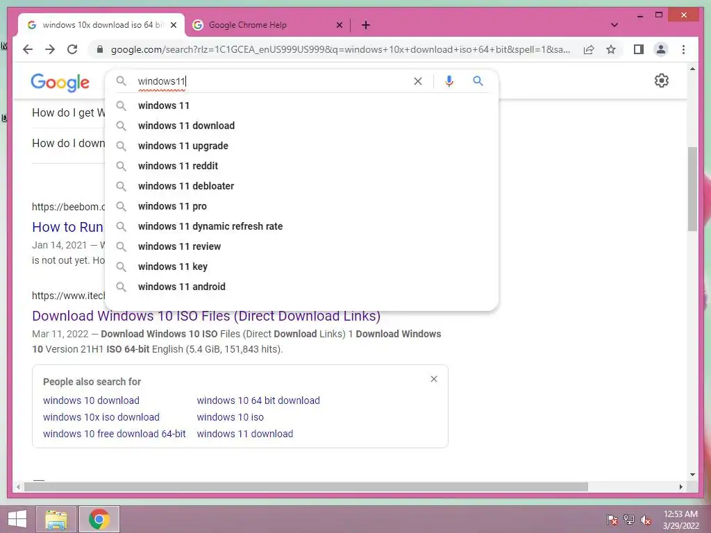Open the Windows Start menu

pos(17,519)
